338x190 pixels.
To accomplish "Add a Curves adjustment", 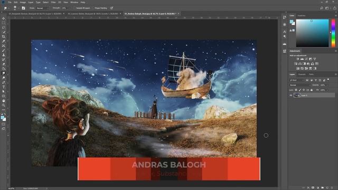I will [x=306, y=59].
